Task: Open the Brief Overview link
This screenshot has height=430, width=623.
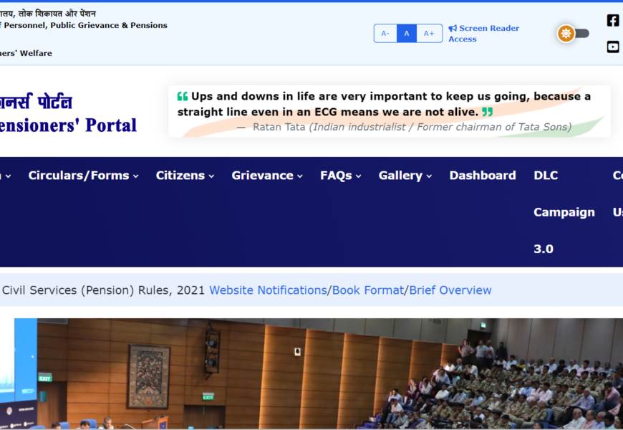Action: coord(450,290)
